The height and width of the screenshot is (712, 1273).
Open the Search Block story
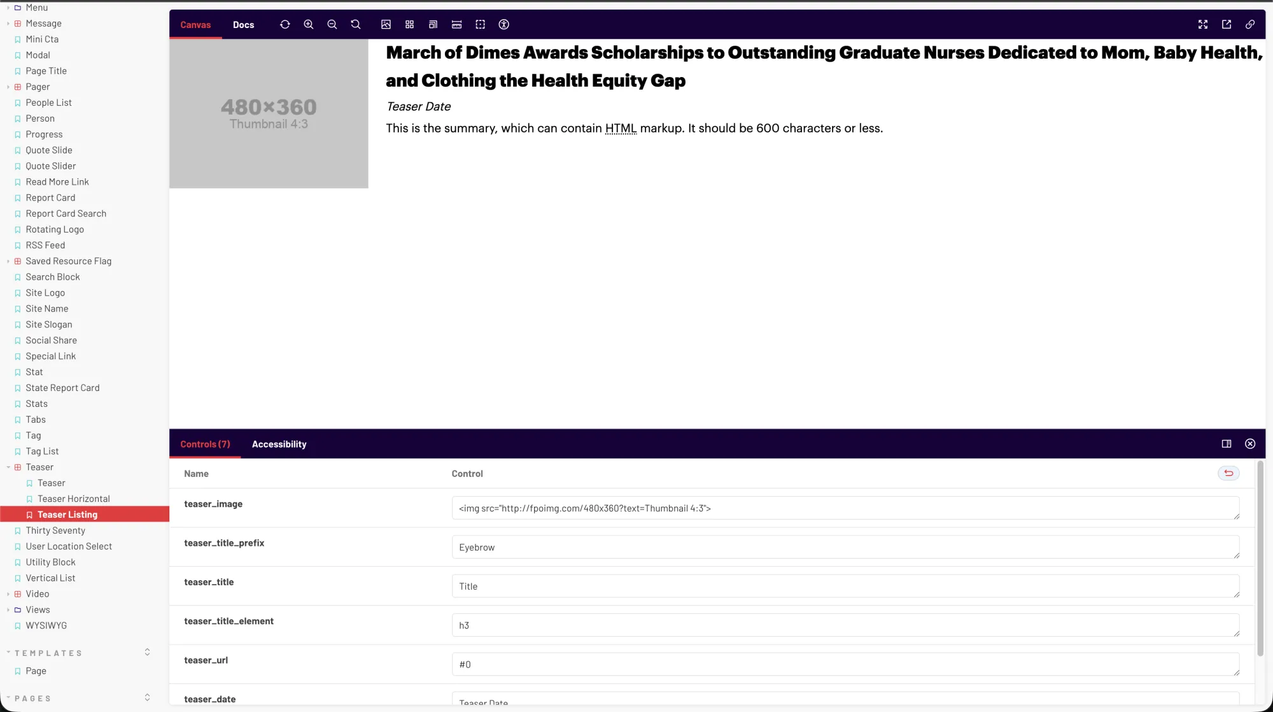coord(53,277)
